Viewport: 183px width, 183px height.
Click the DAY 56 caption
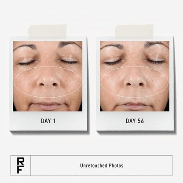point(135,121)
